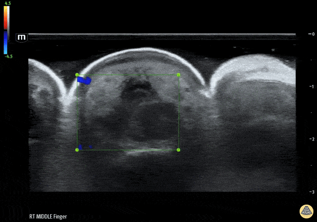Click the probe orientation marker icon
317x222 pixels.
22,38
